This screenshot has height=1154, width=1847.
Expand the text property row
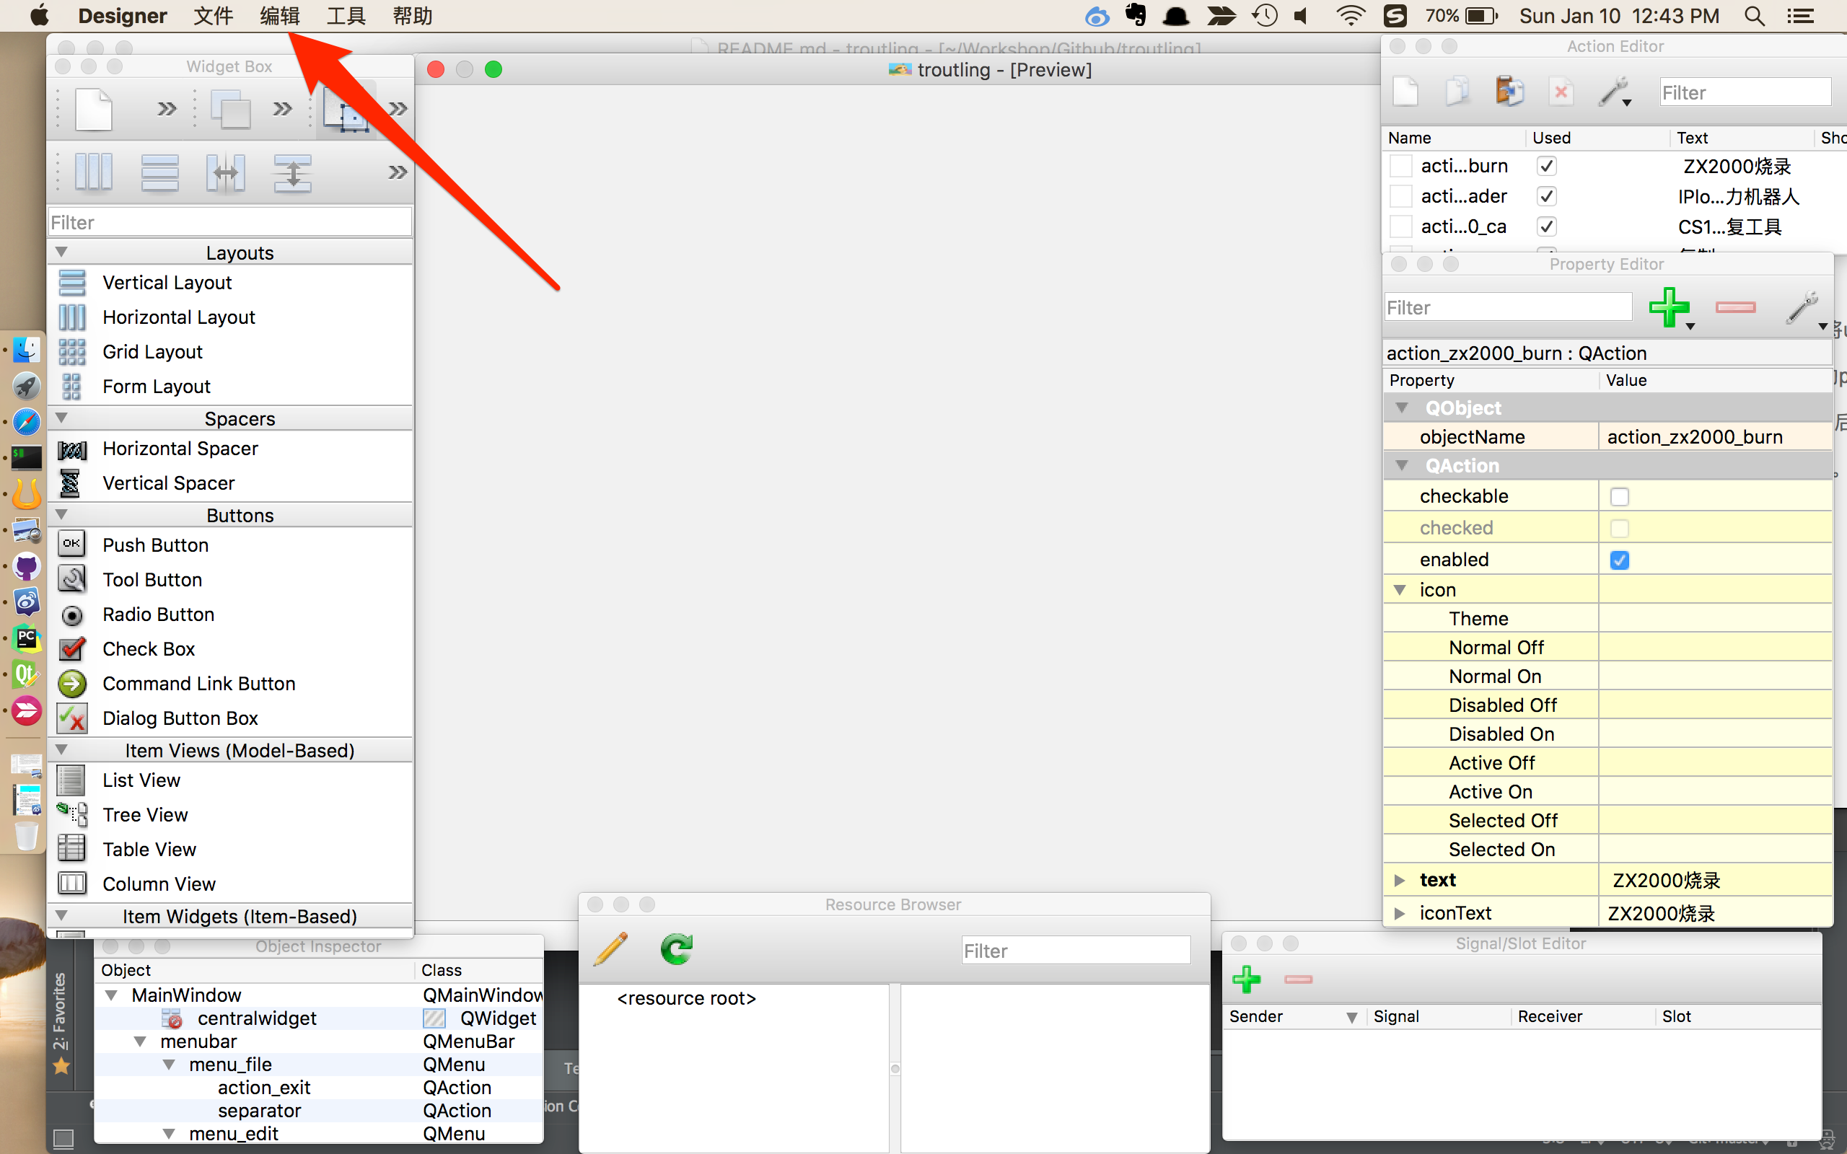click(x=1399, y=880)
